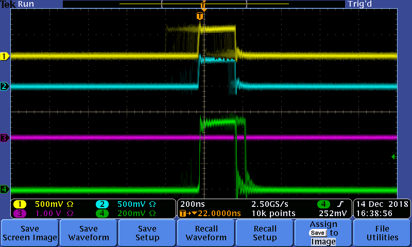This screenshot has width=412, height=247.
Task: Click the channel 4 green ground marker
Action: (x=5, y=189)
